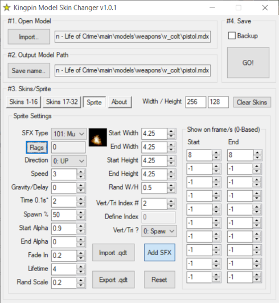Screen dimensions: 279x303
Task: Click the Spawn % value field
Action: pyautogui.click(x=64, y=215)
